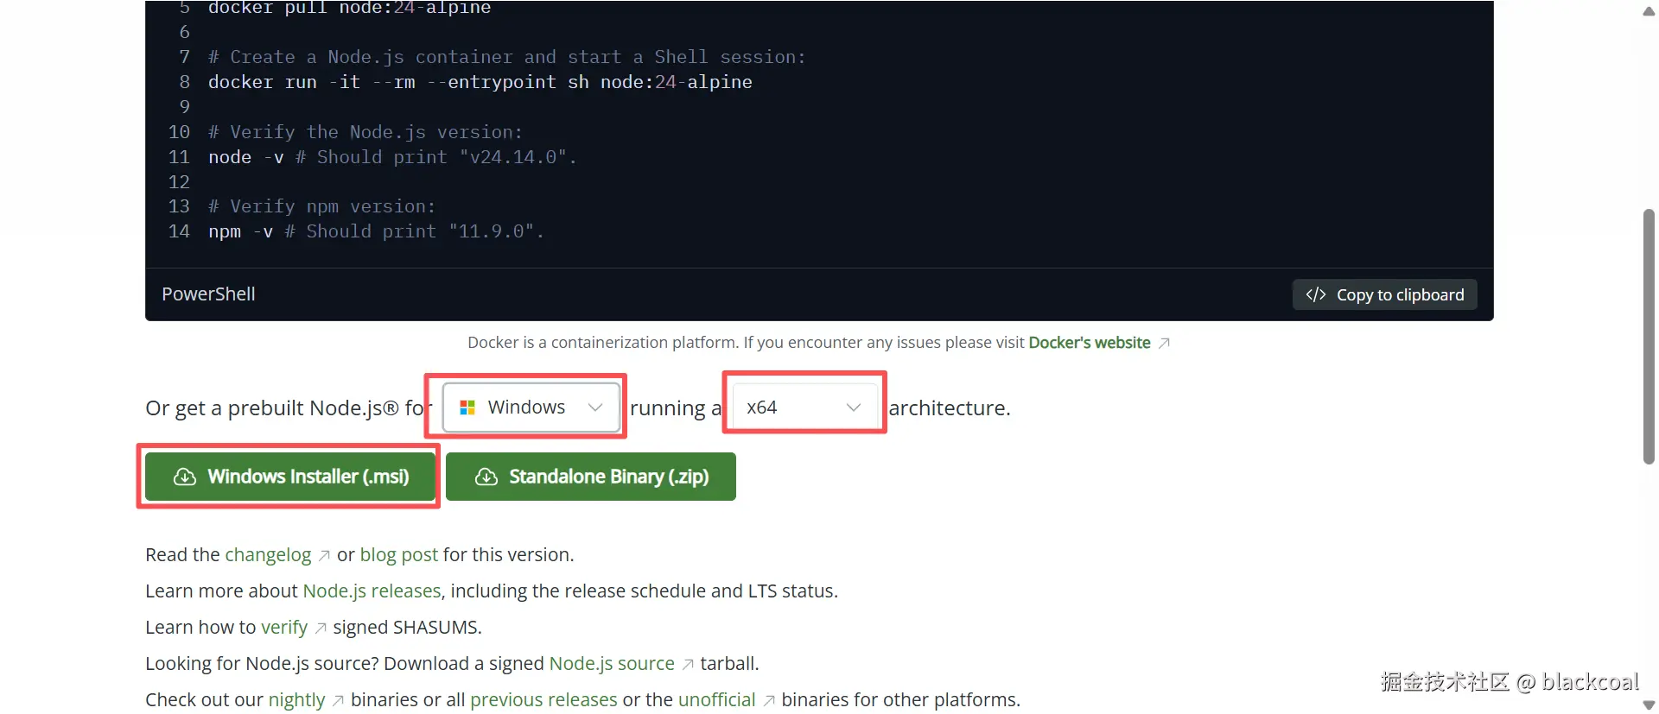Image resolution: width=1659 pixels, height=714 pixels.
Task: Click the page scrollbar thumb
Action: (x=1649, y=337)
